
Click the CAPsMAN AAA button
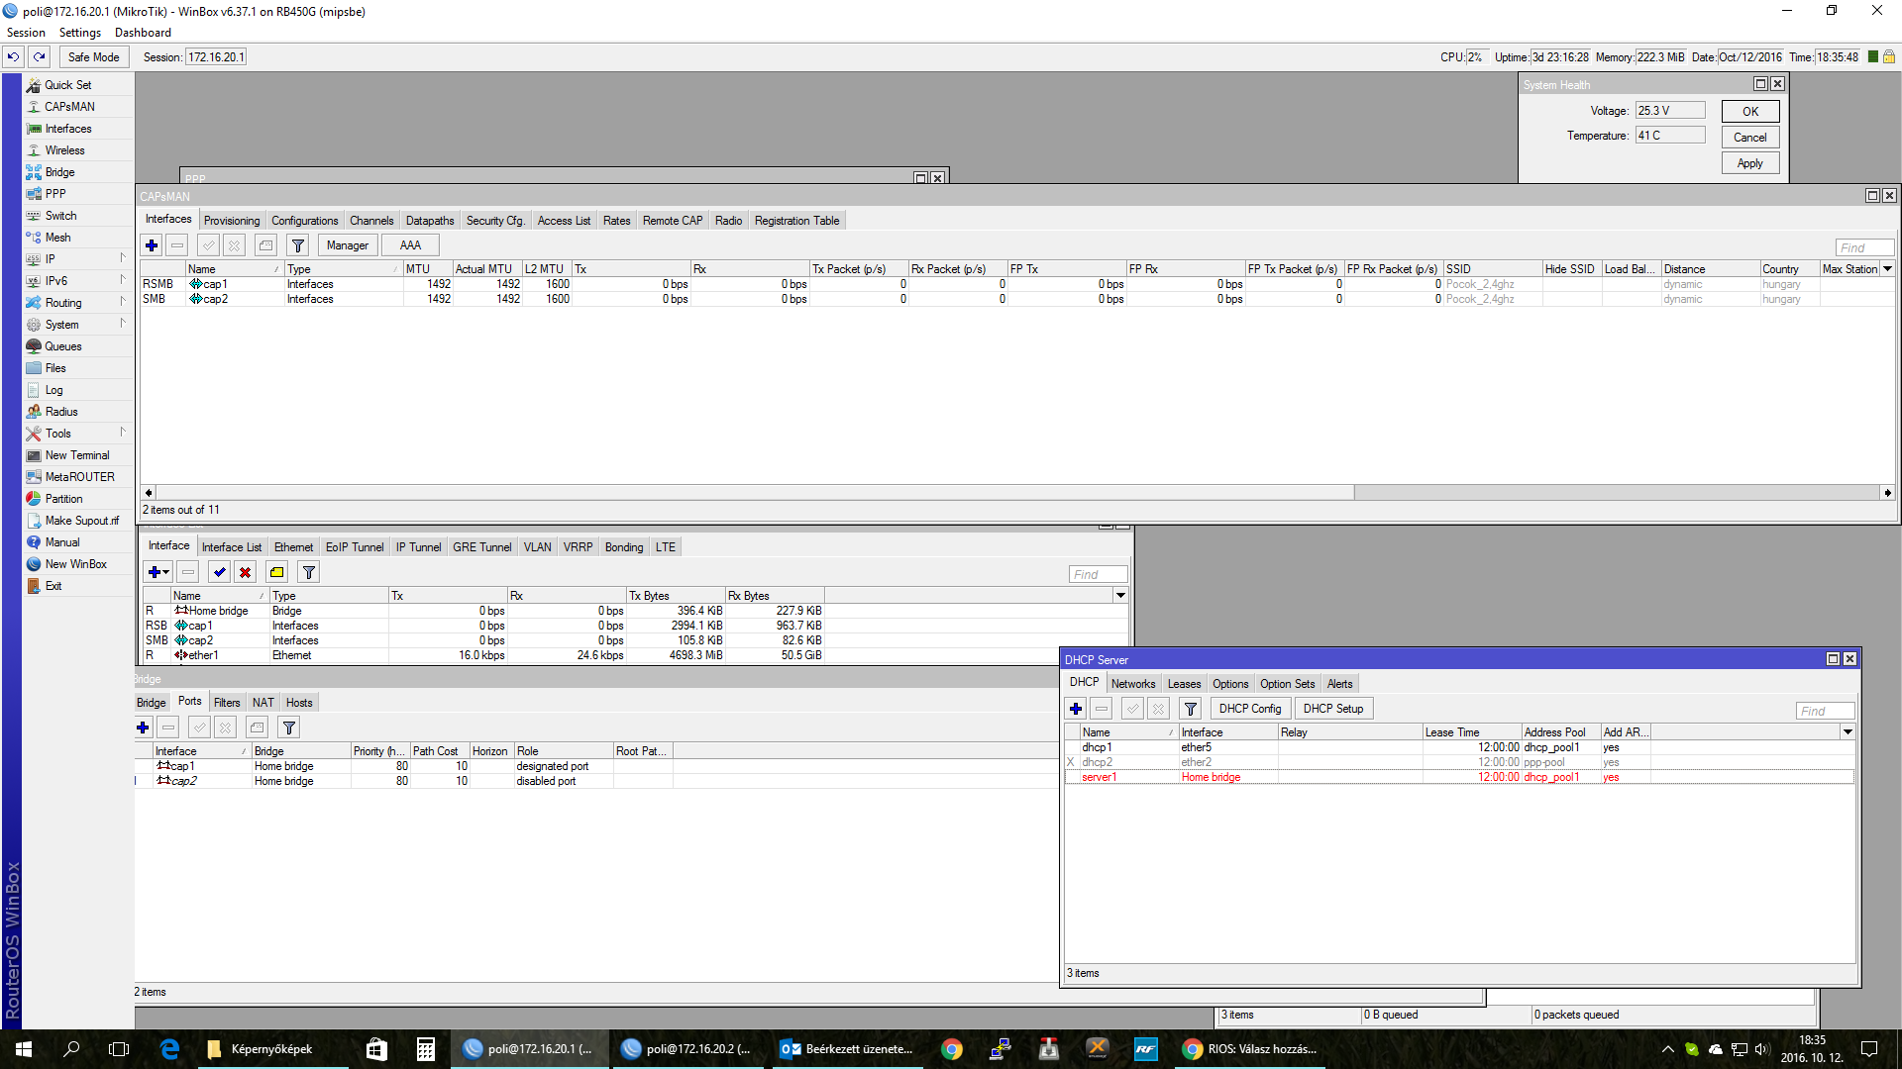[x=410, y=245]
